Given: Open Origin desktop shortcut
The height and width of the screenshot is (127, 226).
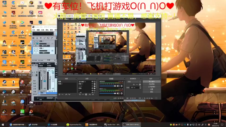Looking at the screenshot, I should point(31,112).
